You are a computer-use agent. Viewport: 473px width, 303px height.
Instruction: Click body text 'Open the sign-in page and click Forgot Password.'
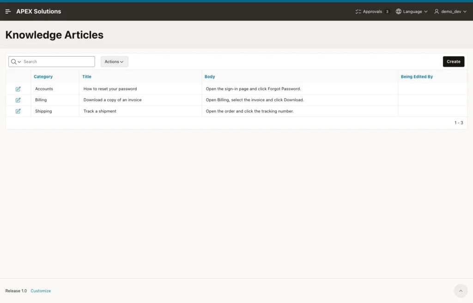254,89
